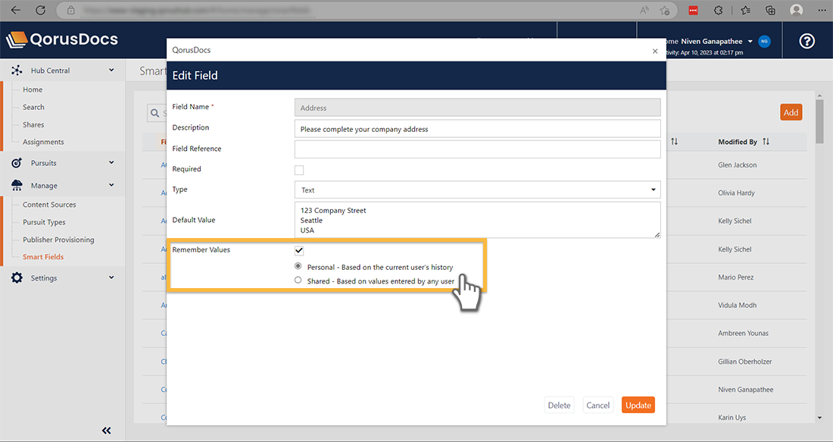The width and height of the screenshot is (833, 442).
Task: Click the Hub Central network icon
Action: [17, 71]
